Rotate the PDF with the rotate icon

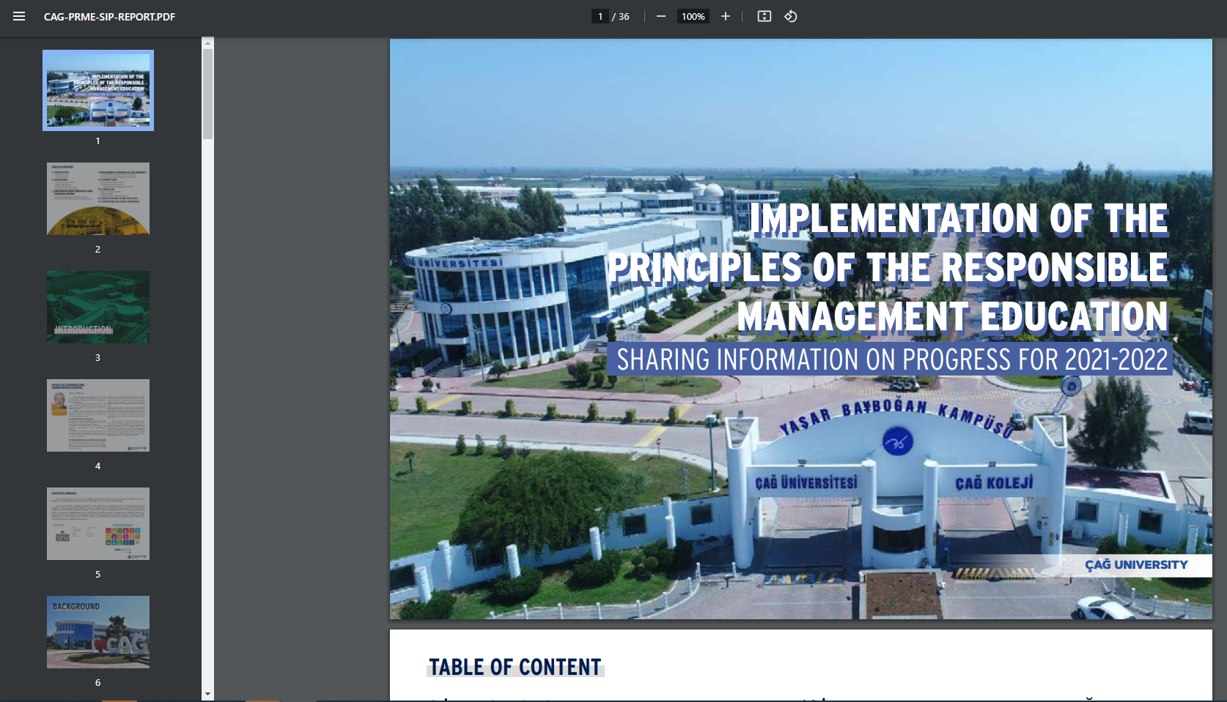pos(790,16)
